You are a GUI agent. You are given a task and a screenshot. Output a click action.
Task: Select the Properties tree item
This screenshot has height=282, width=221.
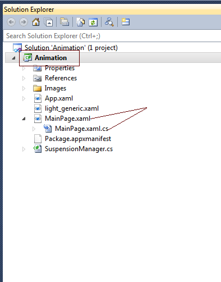click(x=59, y=68)
